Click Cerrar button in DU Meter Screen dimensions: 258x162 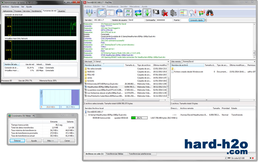tap(67, 141)
